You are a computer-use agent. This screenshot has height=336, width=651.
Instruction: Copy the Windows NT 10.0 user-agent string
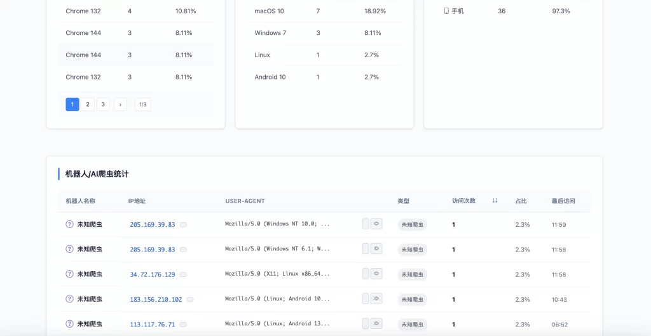click(x=366, y=224)
